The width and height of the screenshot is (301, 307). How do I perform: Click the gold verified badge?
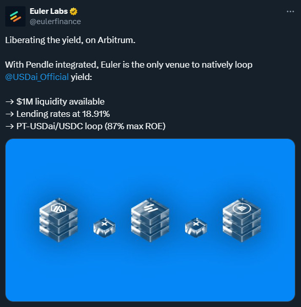[x=73, y=11]
